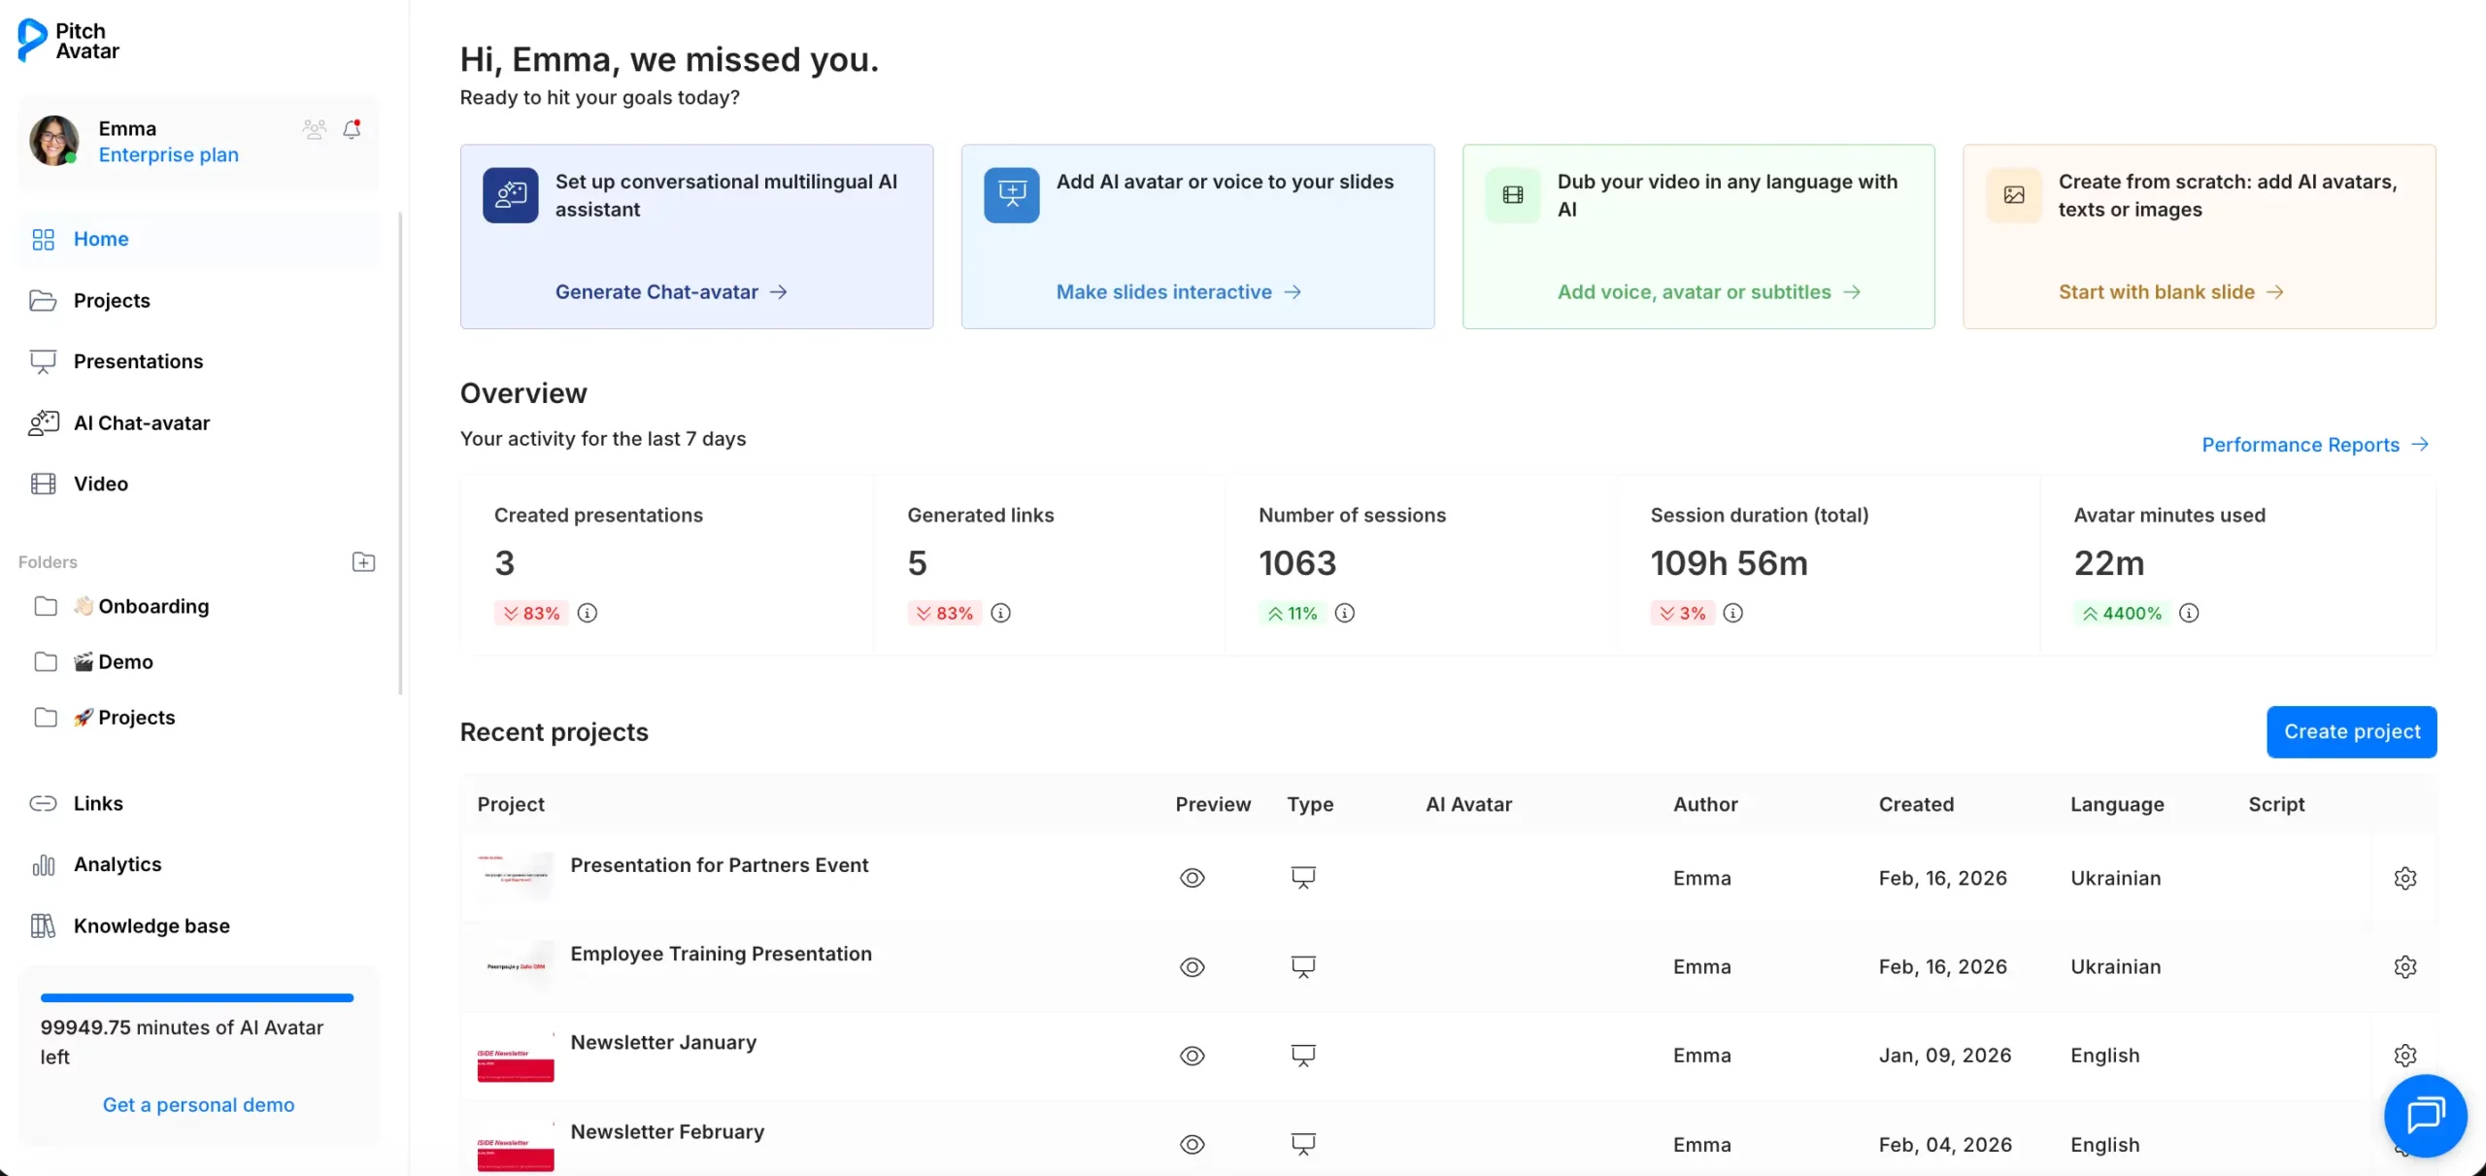The image size is (2486, 1176).
Task: Click Newsletter January slide thumbnail
Action: [516, 1056]
